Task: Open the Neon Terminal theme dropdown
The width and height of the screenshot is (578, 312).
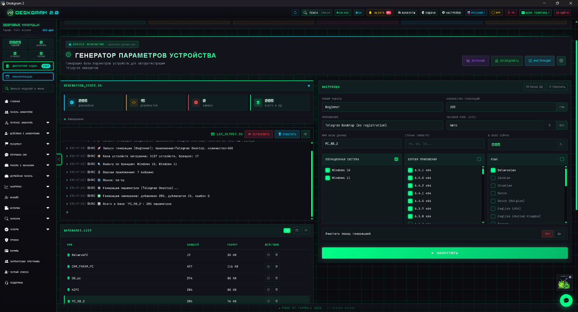Action: (x=536, y=13)
